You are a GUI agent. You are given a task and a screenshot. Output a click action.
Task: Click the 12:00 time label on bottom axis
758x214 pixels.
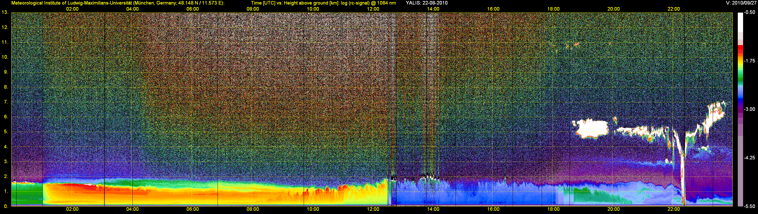pos(373,209)
